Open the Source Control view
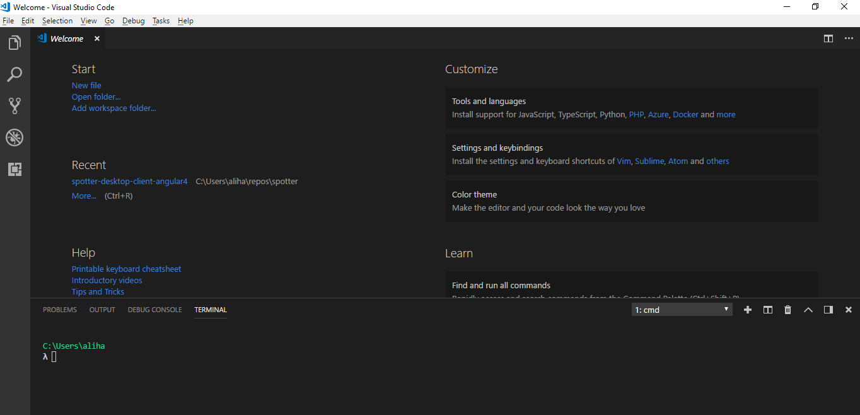 click(x=15, y=105)
